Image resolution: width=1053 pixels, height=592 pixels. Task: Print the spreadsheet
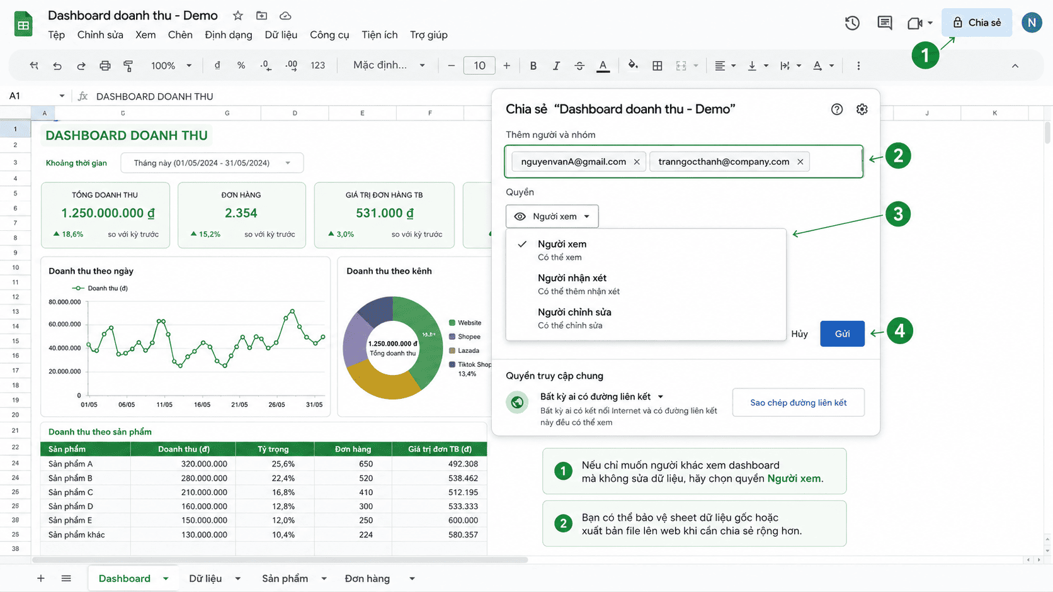[x=105, y=65]
